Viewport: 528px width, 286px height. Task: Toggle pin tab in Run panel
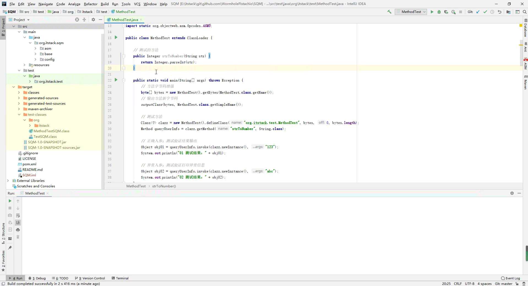[10, 248]
